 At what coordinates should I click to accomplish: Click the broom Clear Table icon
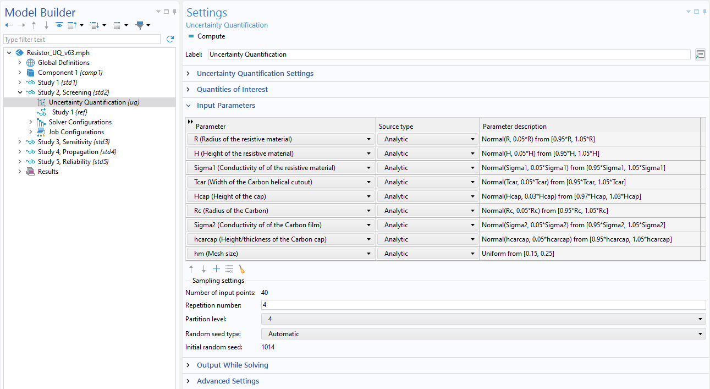(x=242, y=269)
